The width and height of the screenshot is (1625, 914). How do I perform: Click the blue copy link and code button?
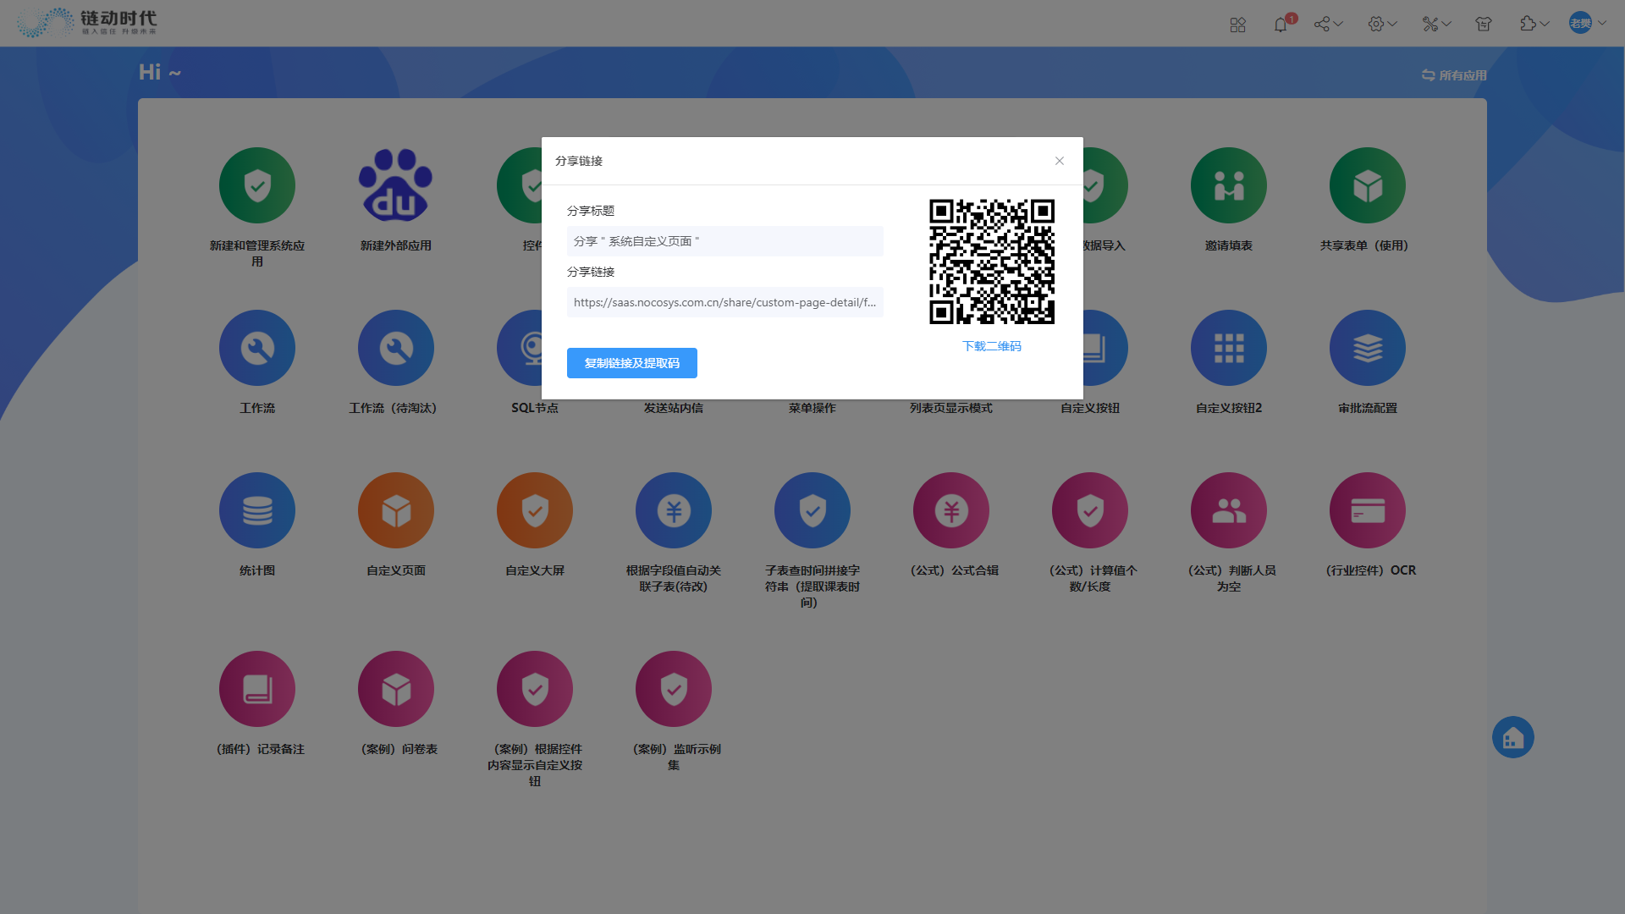[x=631, y=363]
